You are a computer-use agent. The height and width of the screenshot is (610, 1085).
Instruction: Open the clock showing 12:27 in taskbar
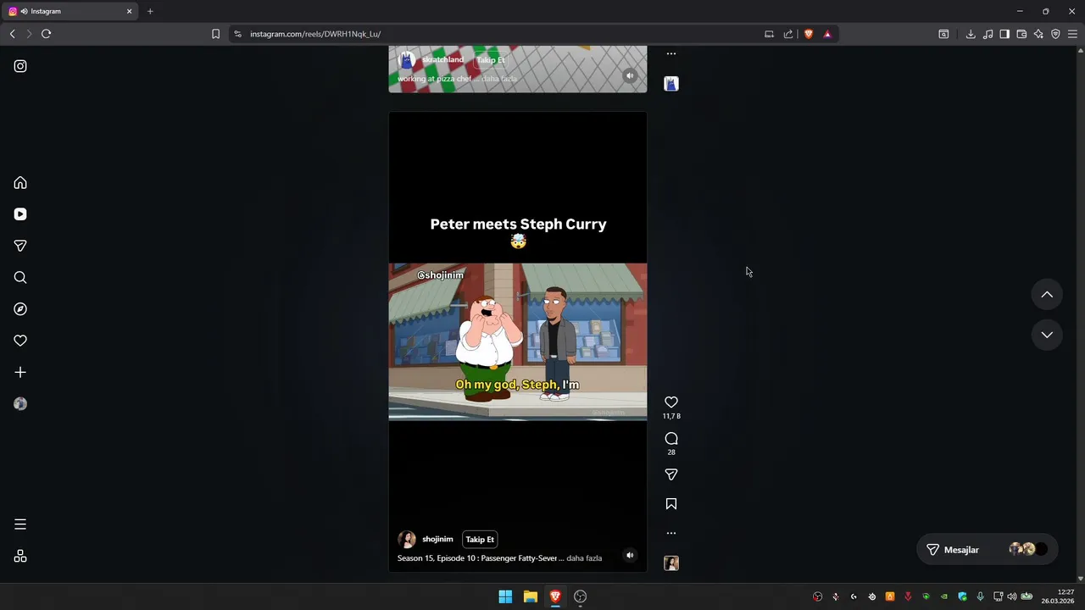pos(1058,596)
